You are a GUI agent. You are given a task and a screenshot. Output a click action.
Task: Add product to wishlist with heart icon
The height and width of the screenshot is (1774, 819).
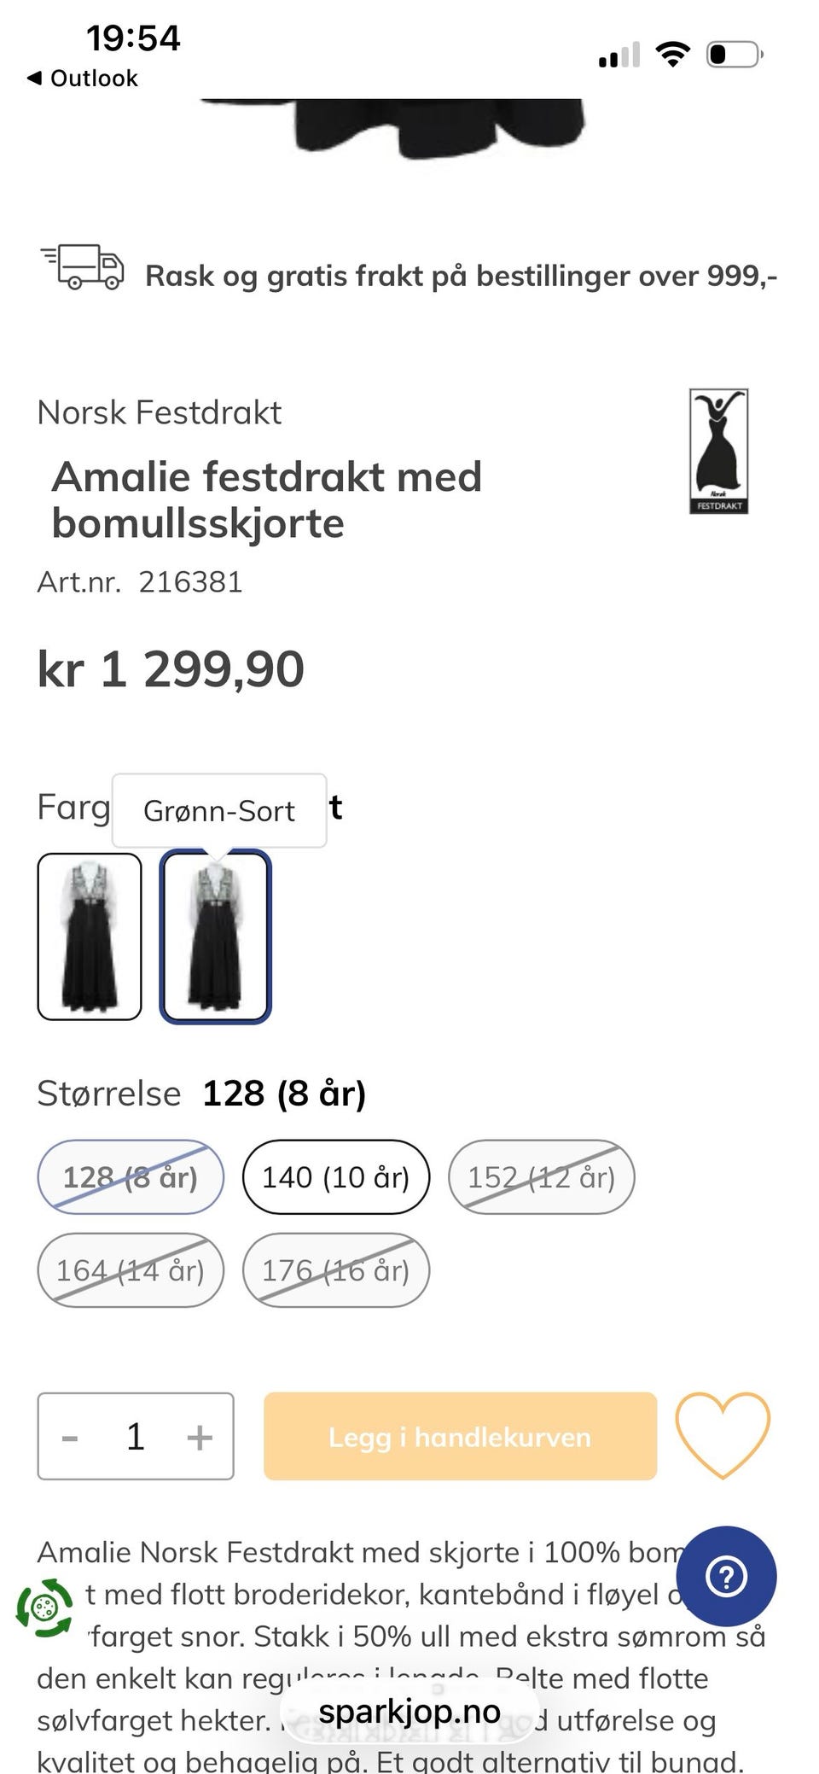pos(723,1435)
